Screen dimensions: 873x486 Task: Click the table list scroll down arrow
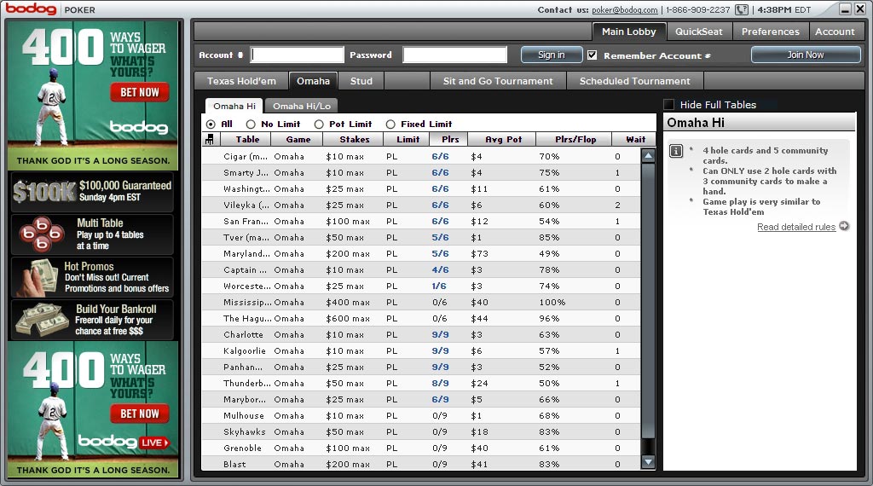[x=648, y=461]
